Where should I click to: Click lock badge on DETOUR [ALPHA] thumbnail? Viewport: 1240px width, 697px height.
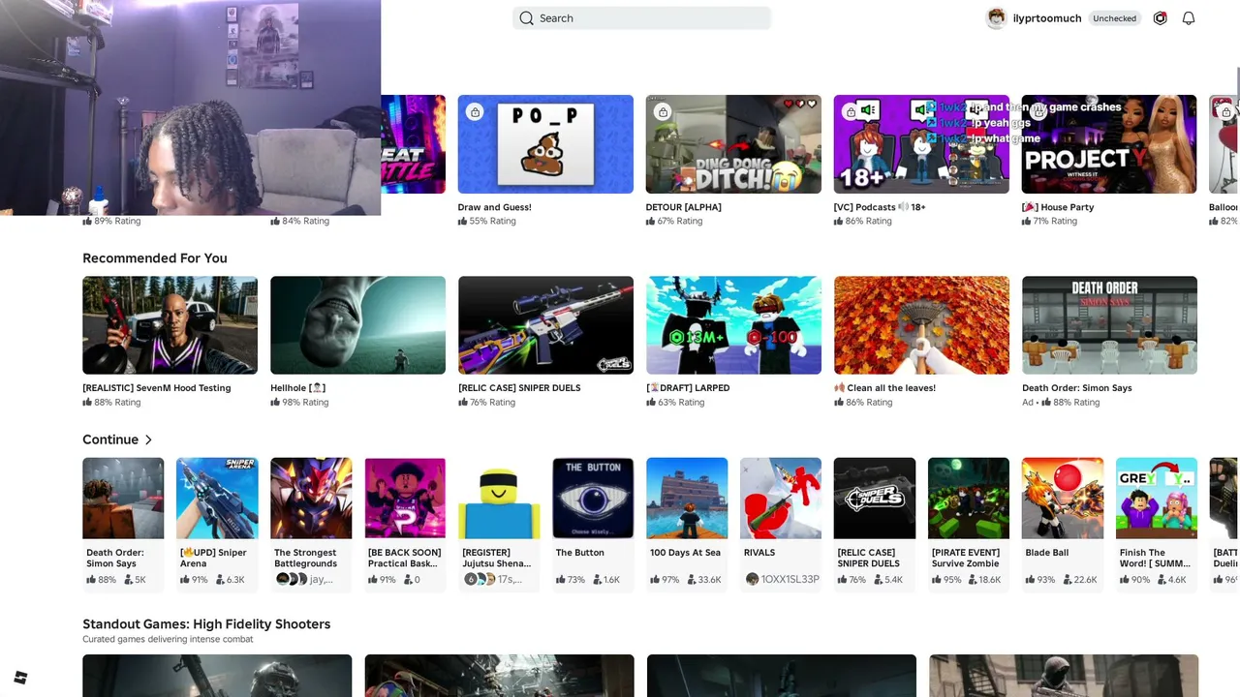pyautogui.click(x=663, y=112)
